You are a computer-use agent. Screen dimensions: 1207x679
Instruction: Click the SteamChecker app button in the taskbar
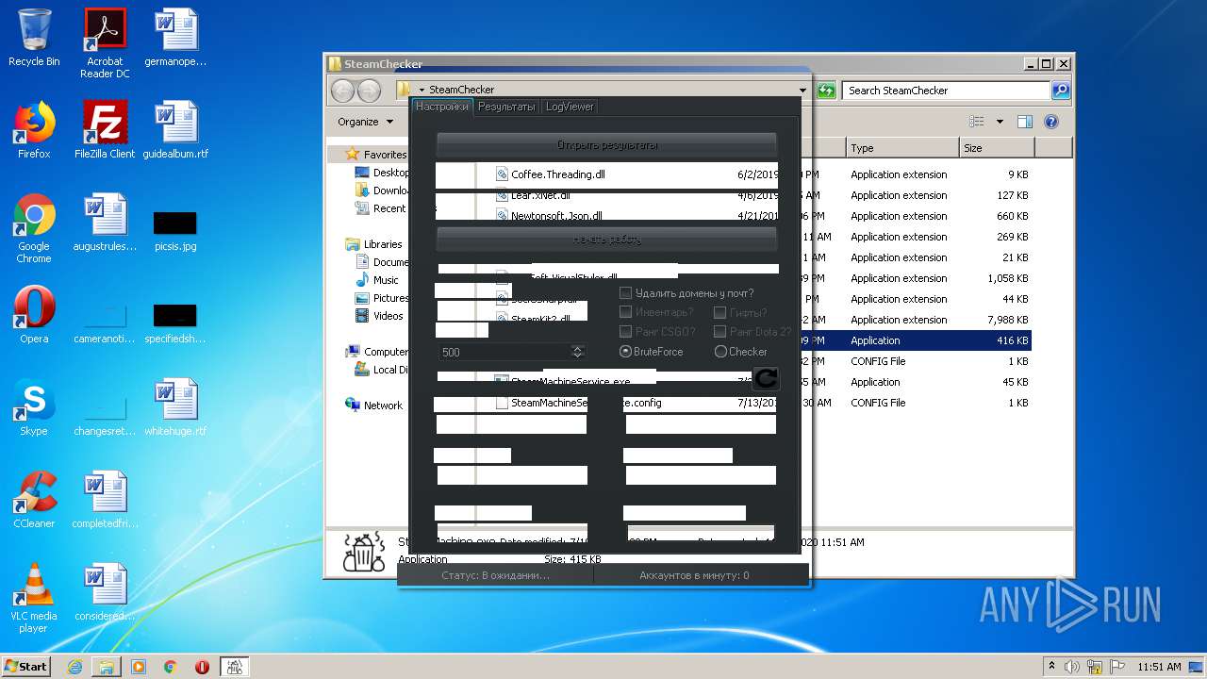(x=234, y=667)
